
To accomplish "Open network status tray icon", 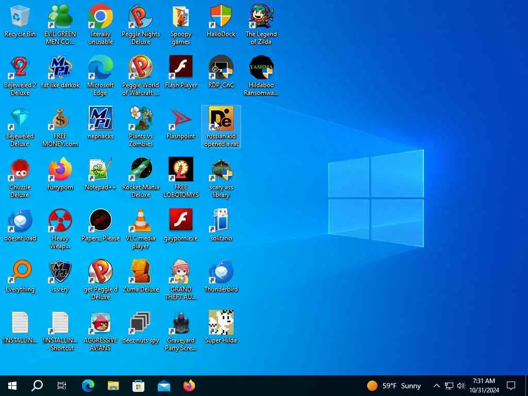I will pyautogui.click(x=449, y=386).
